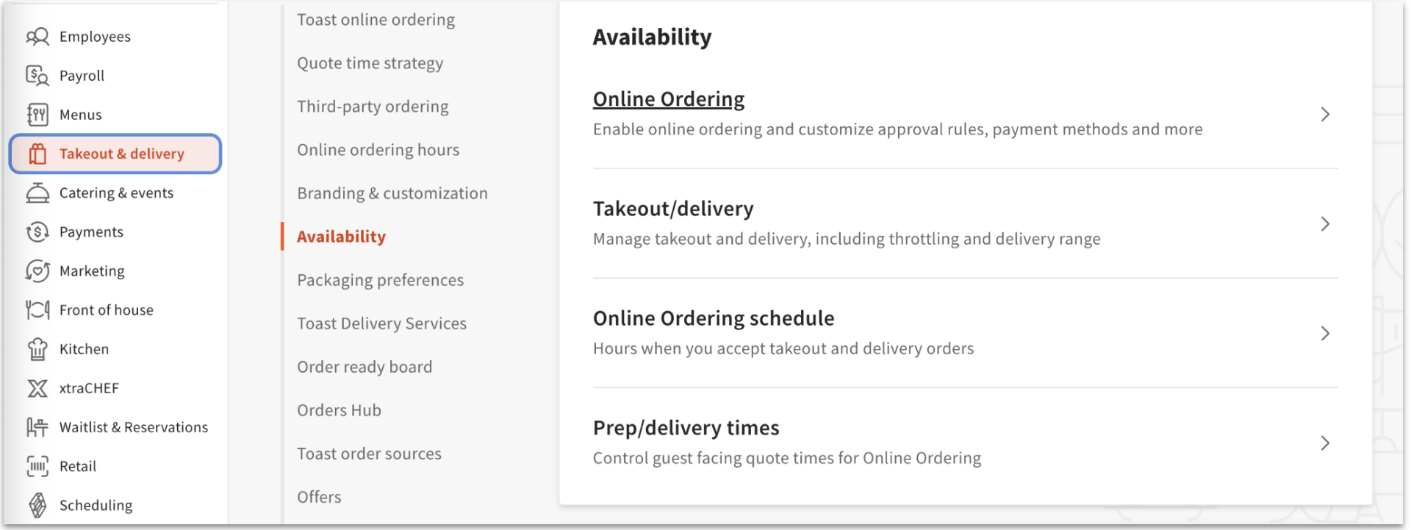
Task: Open Branding & customization submenu item
Action: 392,193
